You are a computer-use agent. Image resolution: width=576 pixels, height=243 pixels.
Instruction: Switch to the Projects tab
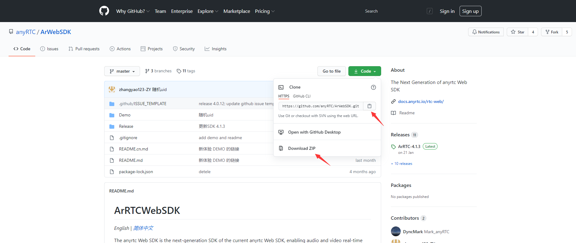152,49
